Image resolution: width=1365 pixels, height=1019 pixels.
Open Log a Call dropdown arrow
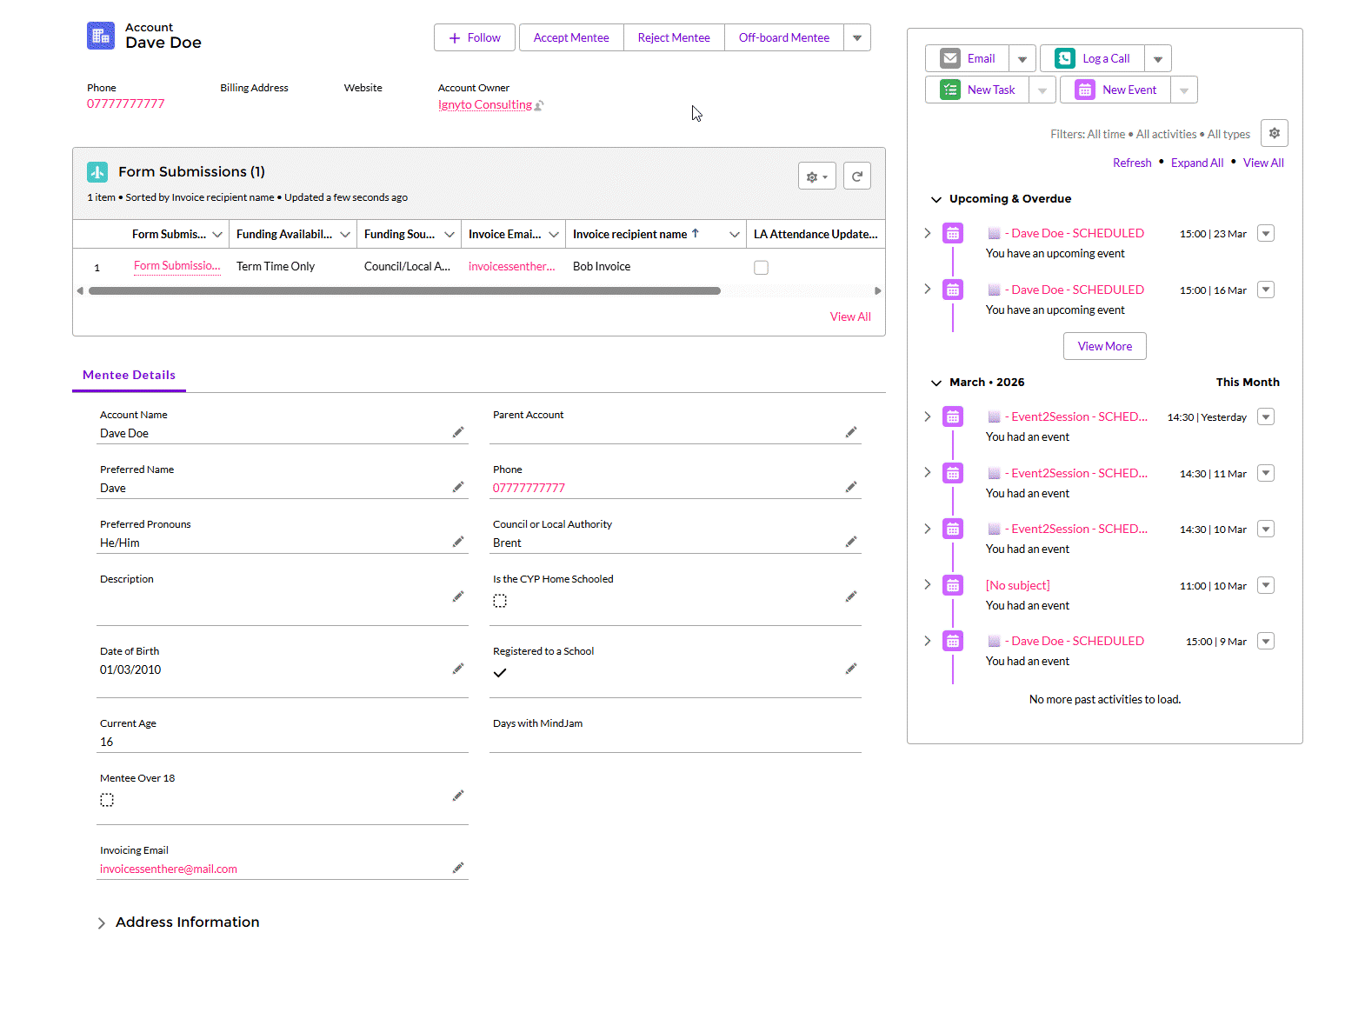[1158, 58]
